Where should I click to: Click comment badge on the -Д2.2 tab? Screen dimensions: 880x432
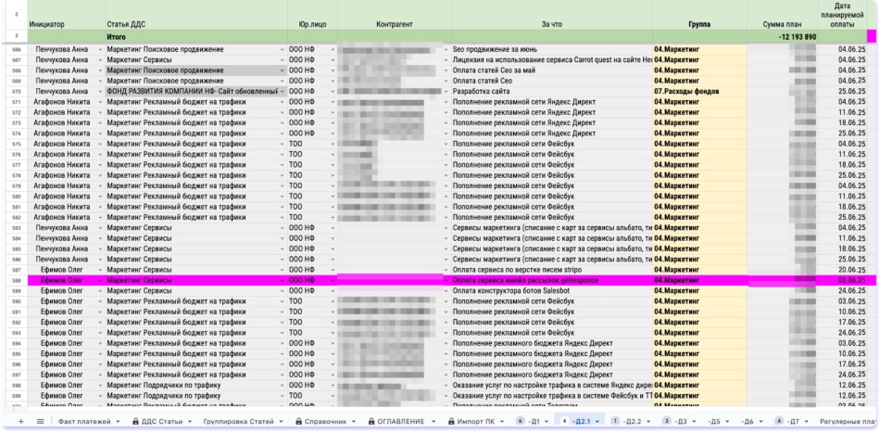point(614,421)
